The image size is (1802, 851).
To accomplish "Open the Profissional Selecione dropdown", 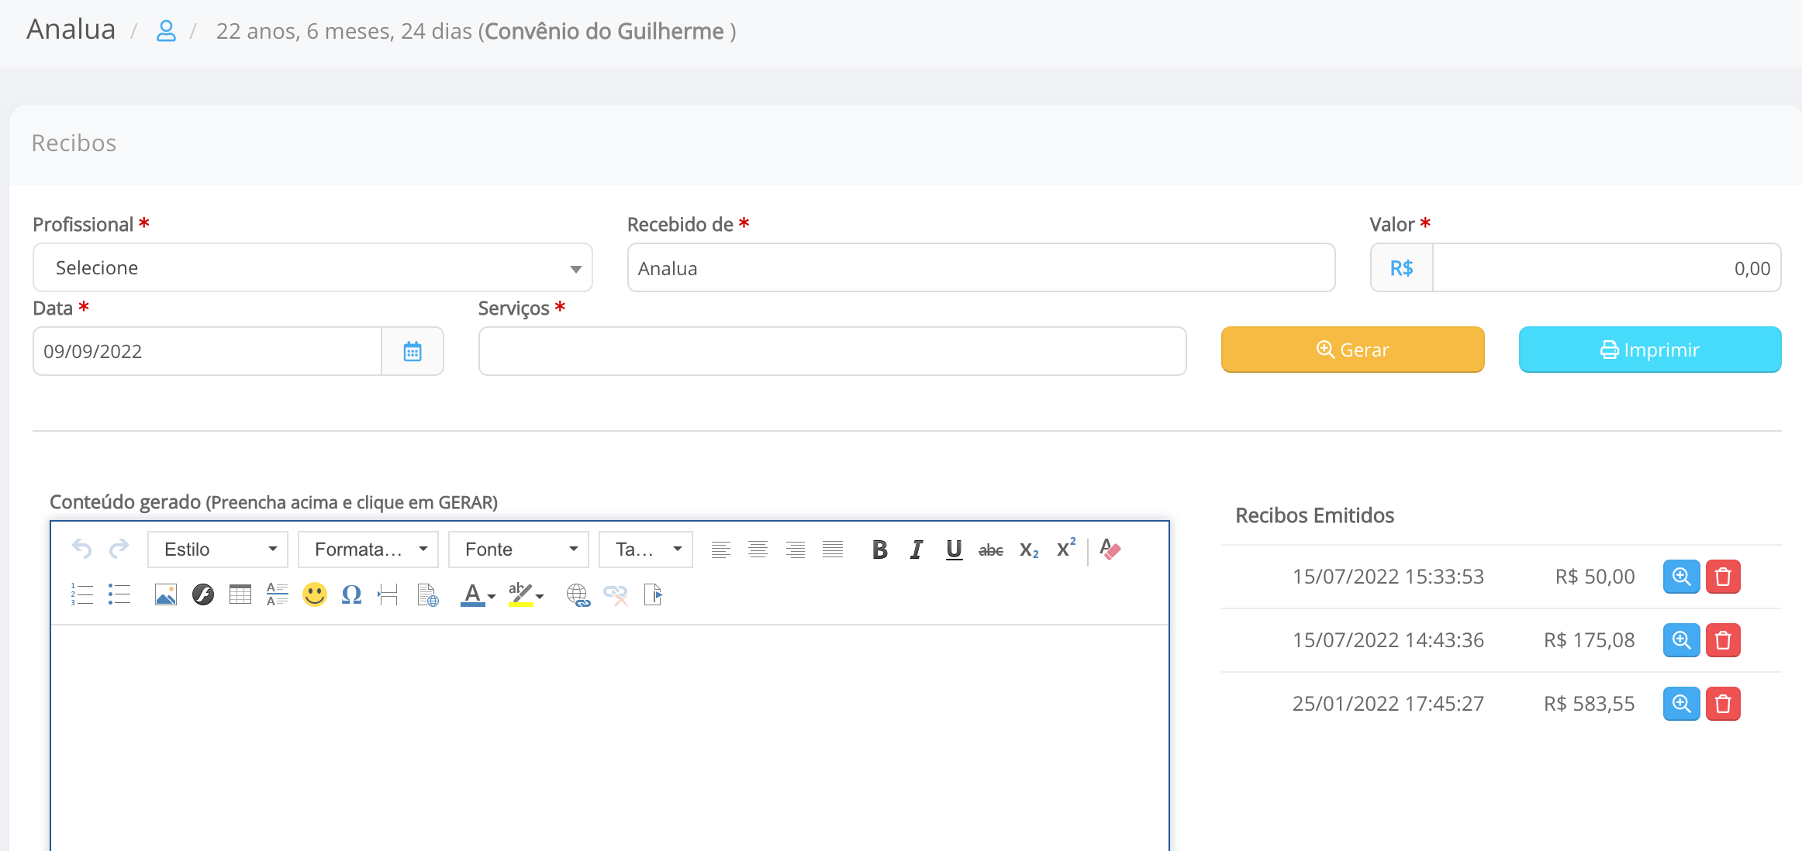I will (x=312, y=268).
